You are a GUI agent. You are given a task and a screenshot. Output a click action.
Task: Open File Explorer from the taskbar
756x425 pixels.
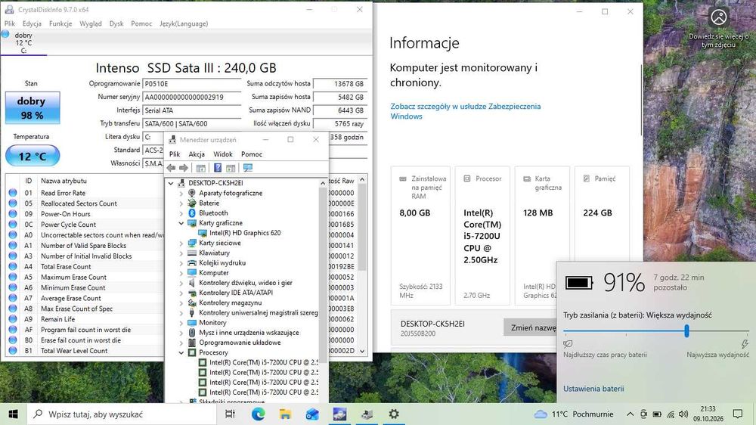pyautogui.click(x=285, y=414)
